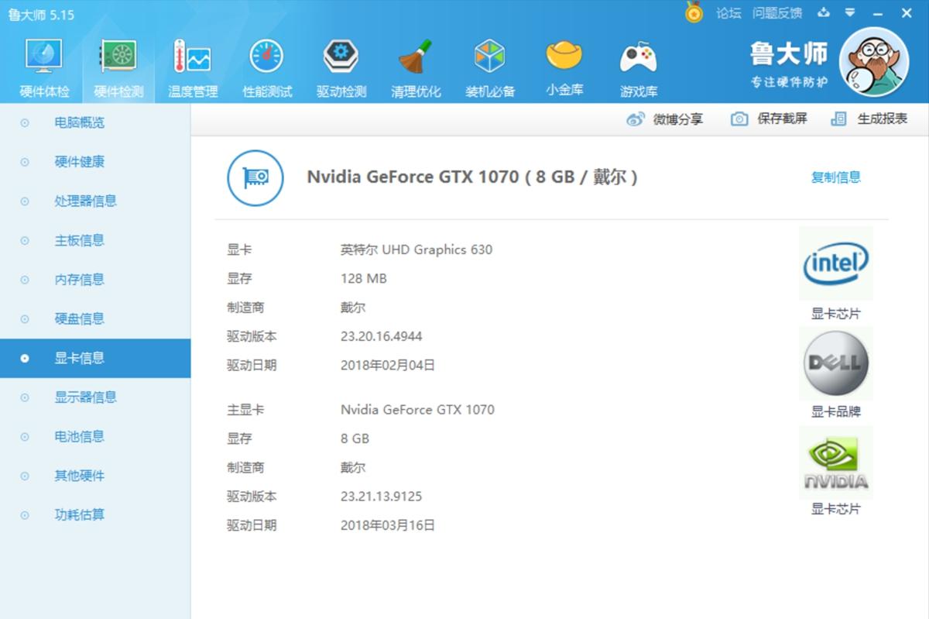Click the 保存截屏 camera icon
929x619 pixels.
click(x=738, y=119)
